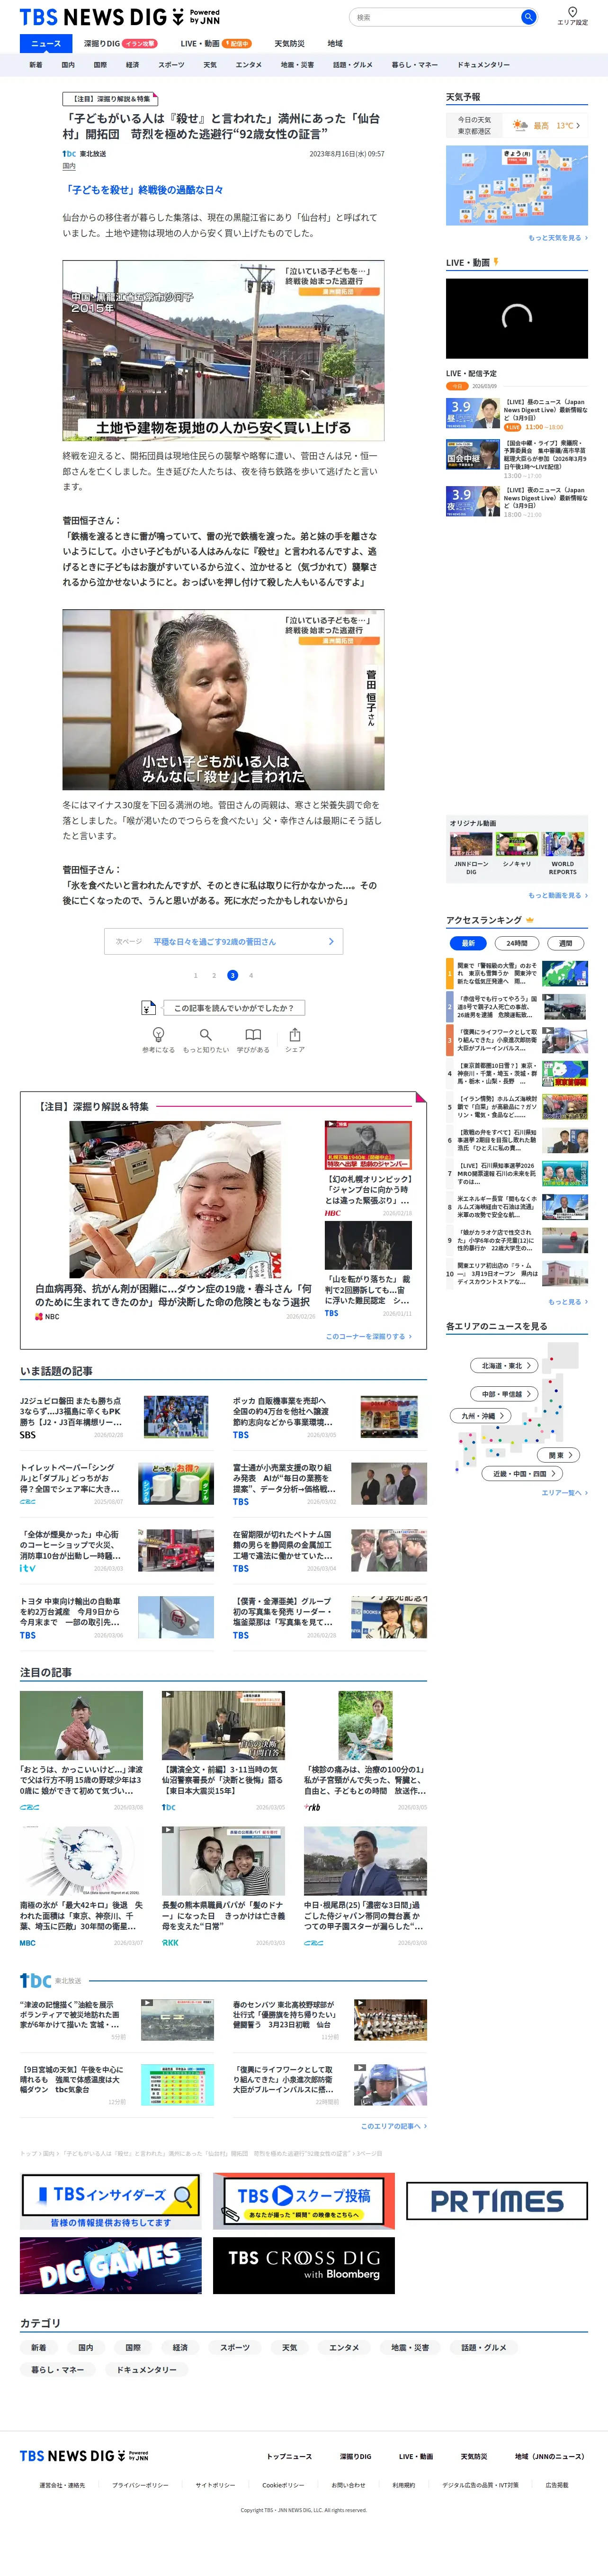Open もっと天気を見る link
This screenshot has width=608, height=2576.
(x=558, y=238)
